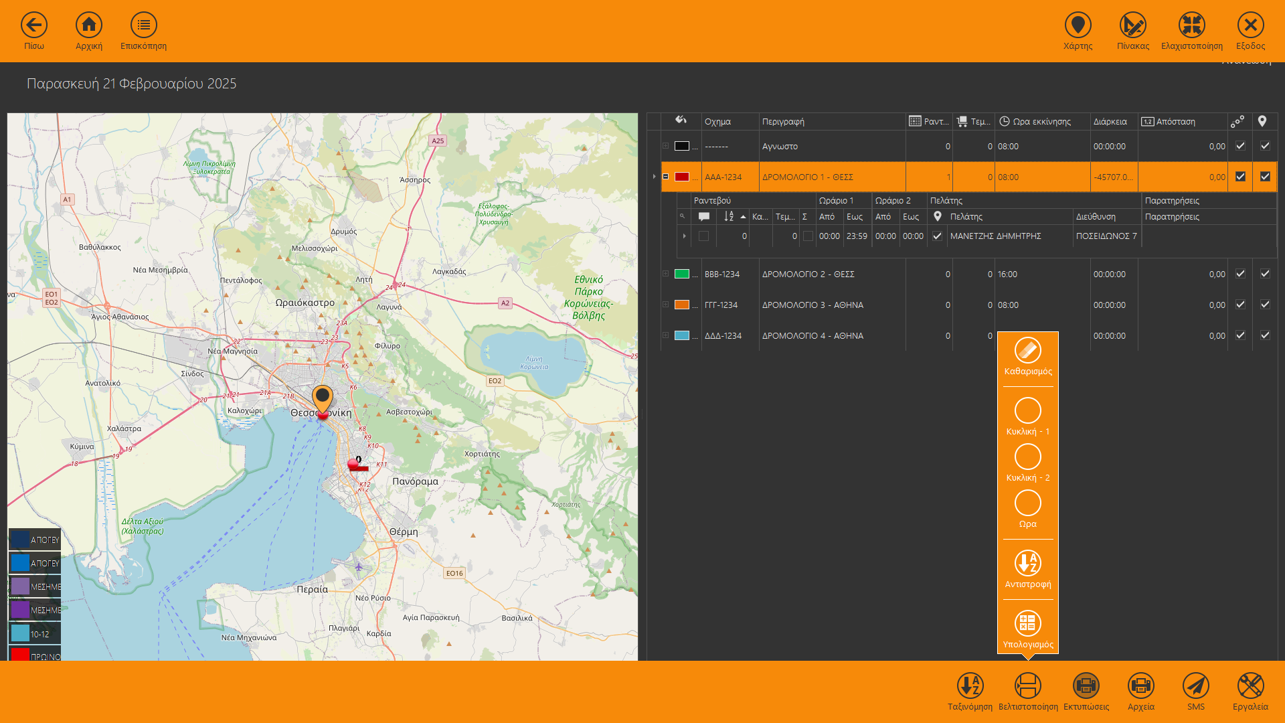Image resolution: width=1285 pixels, height=723 pixels.
Task: Sort by Διάρκεια column header
Action: pyautogui.click(x=1114, y=121)
